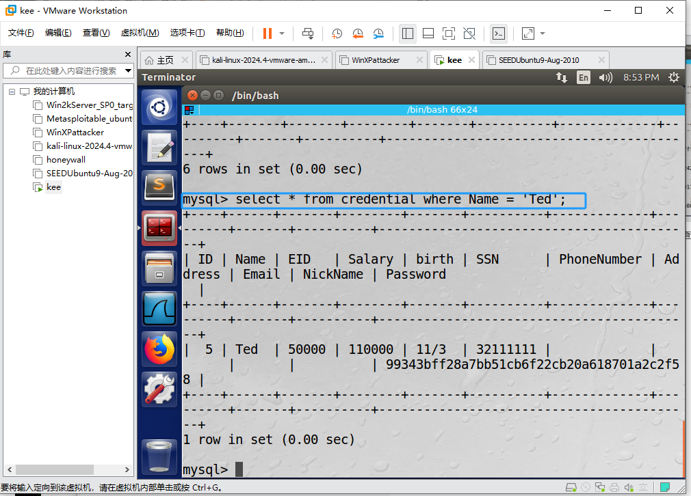Open the Terminator launcher icon

tap(159, 228)
